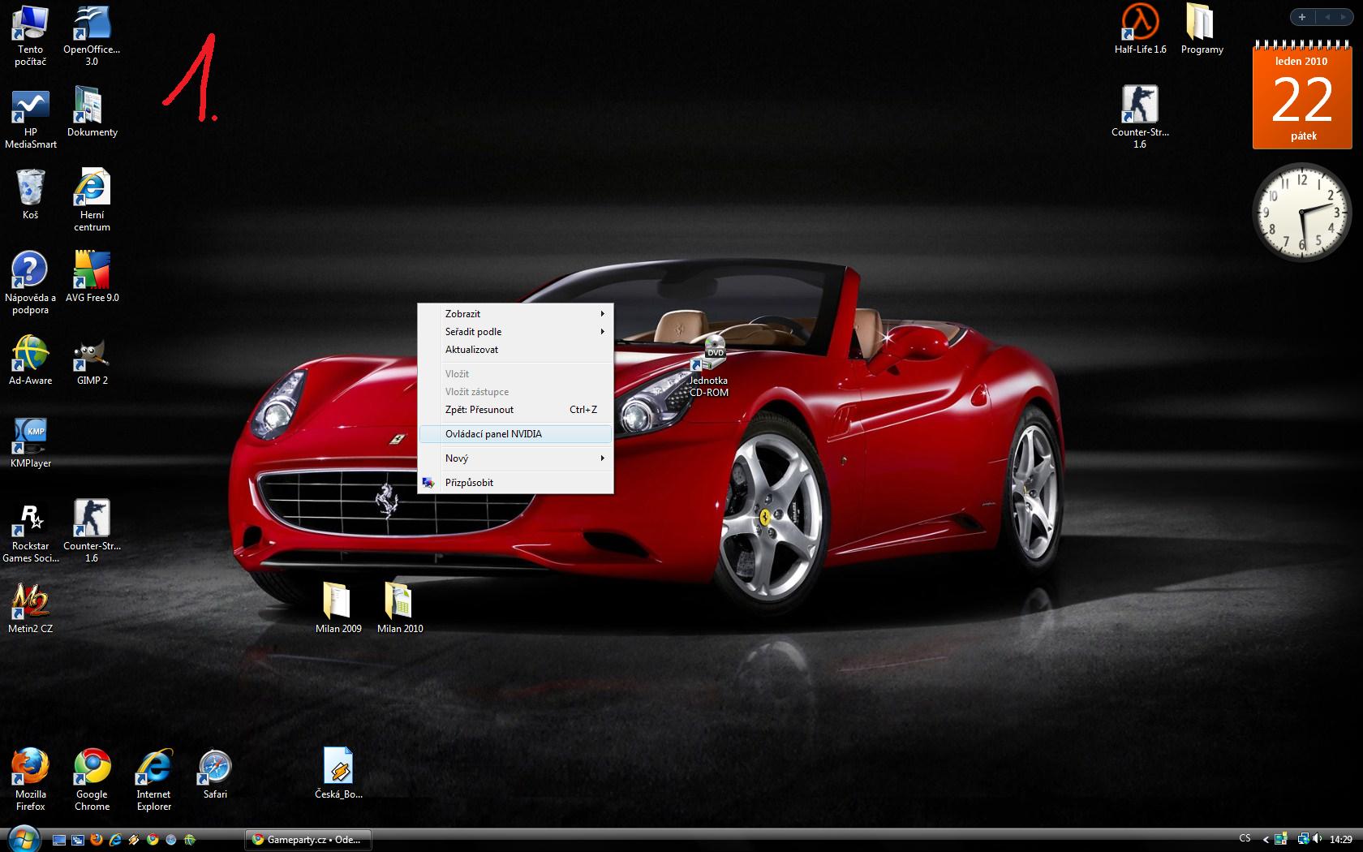This screenshot has width=1363, height=852.
Task: Select the Internet Explorer desktop icon at the bottom
Action: pos(153,780)
